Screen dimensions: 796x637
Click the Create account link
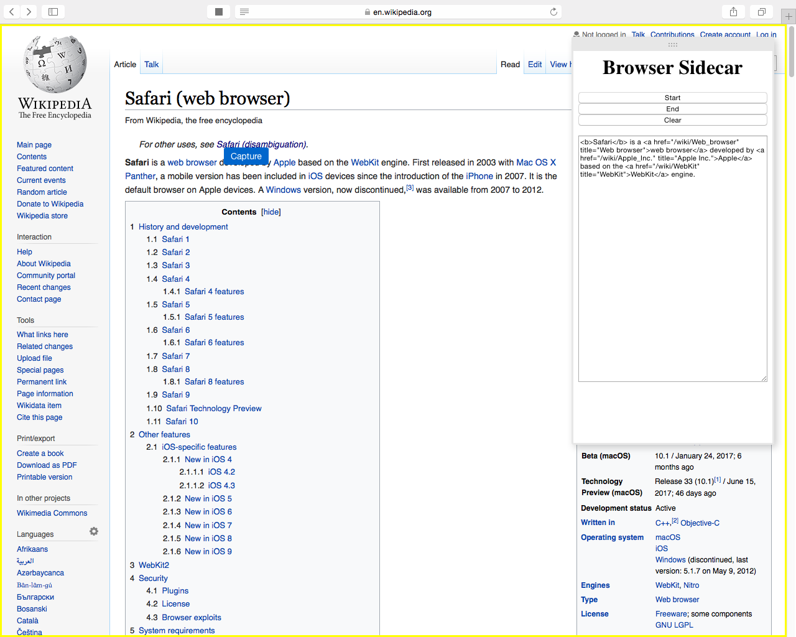click(725, 35)
